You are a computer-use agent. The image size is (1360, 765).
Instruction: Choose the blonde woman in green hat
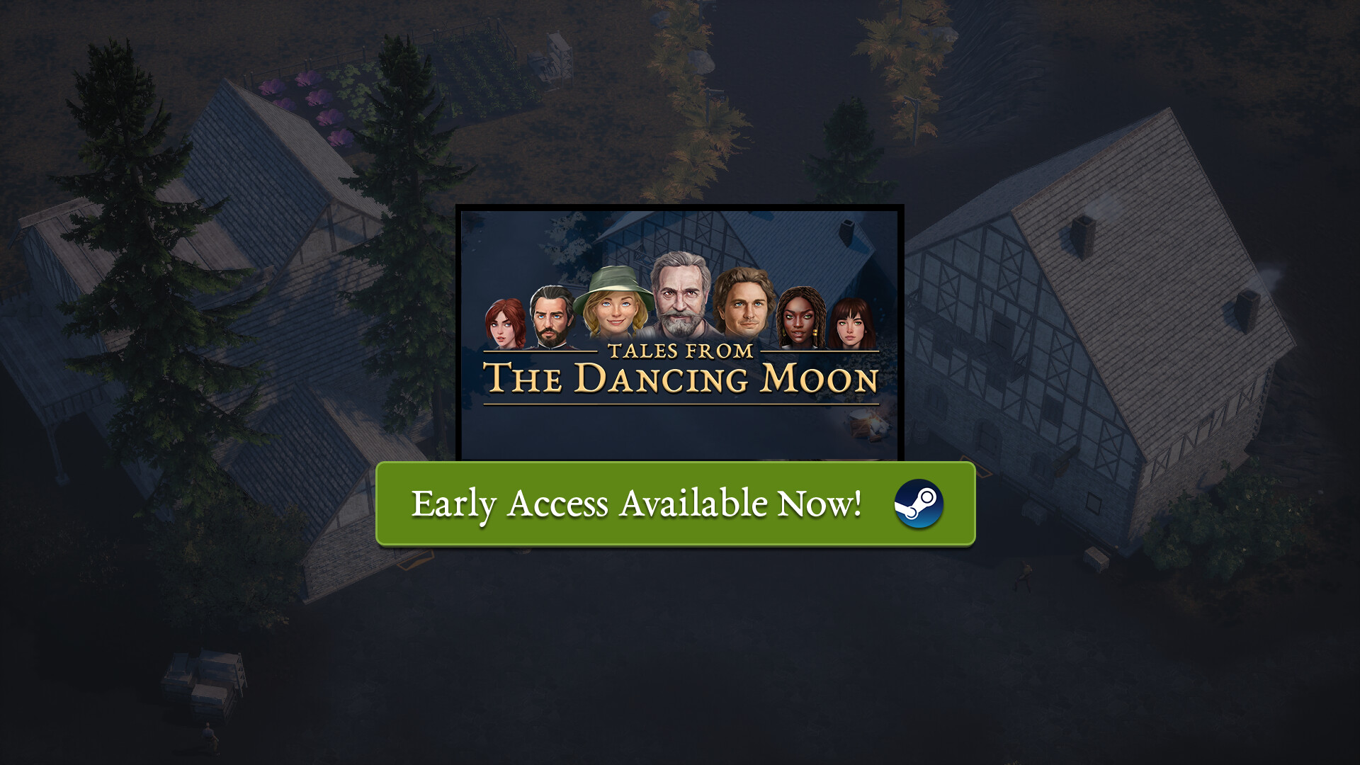pos(613,302)
